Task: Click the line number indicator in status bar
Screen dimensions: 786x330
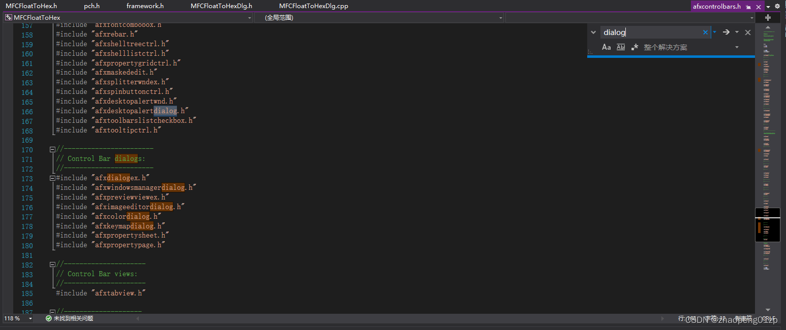Action: pos(687,318)
